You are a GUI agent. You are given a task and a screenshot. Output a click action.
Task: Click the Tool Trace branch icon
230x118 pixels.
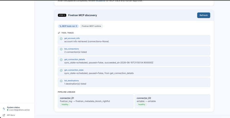(x=59, y=33)
